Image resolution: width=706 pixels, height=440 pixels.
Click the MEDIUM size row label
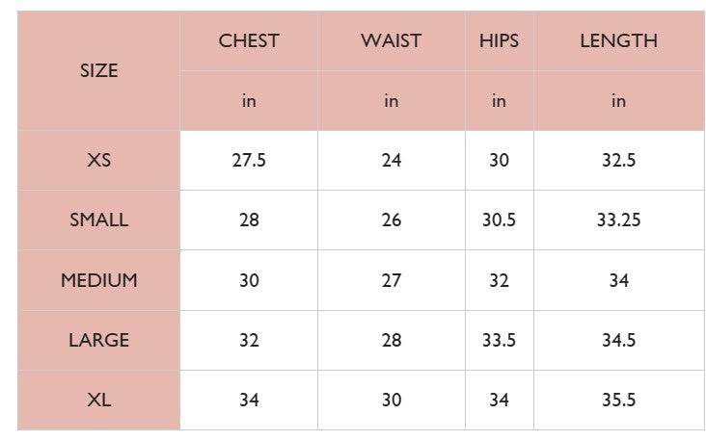point(98,280)
